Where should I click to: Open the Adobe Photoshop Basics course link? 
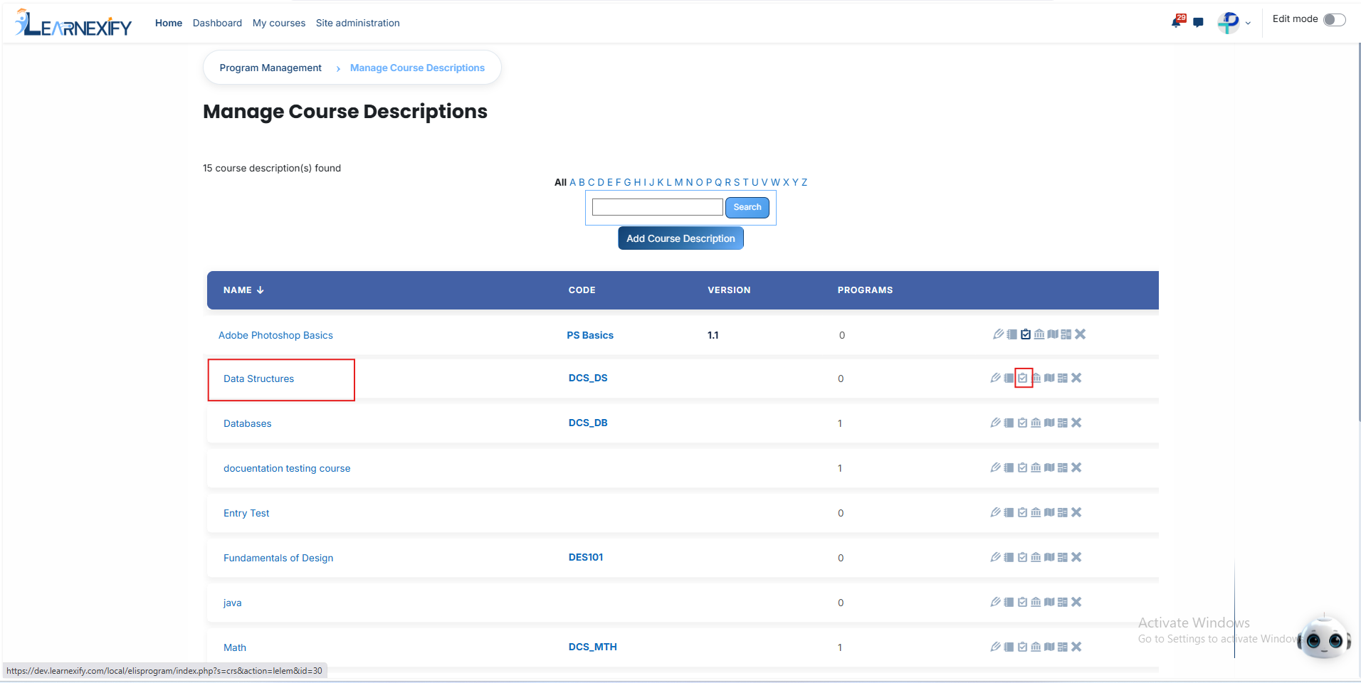[275, 335]
